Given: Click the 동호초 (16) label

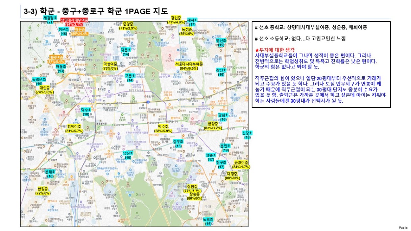Looking at the screenshot, I should (208, 221).
